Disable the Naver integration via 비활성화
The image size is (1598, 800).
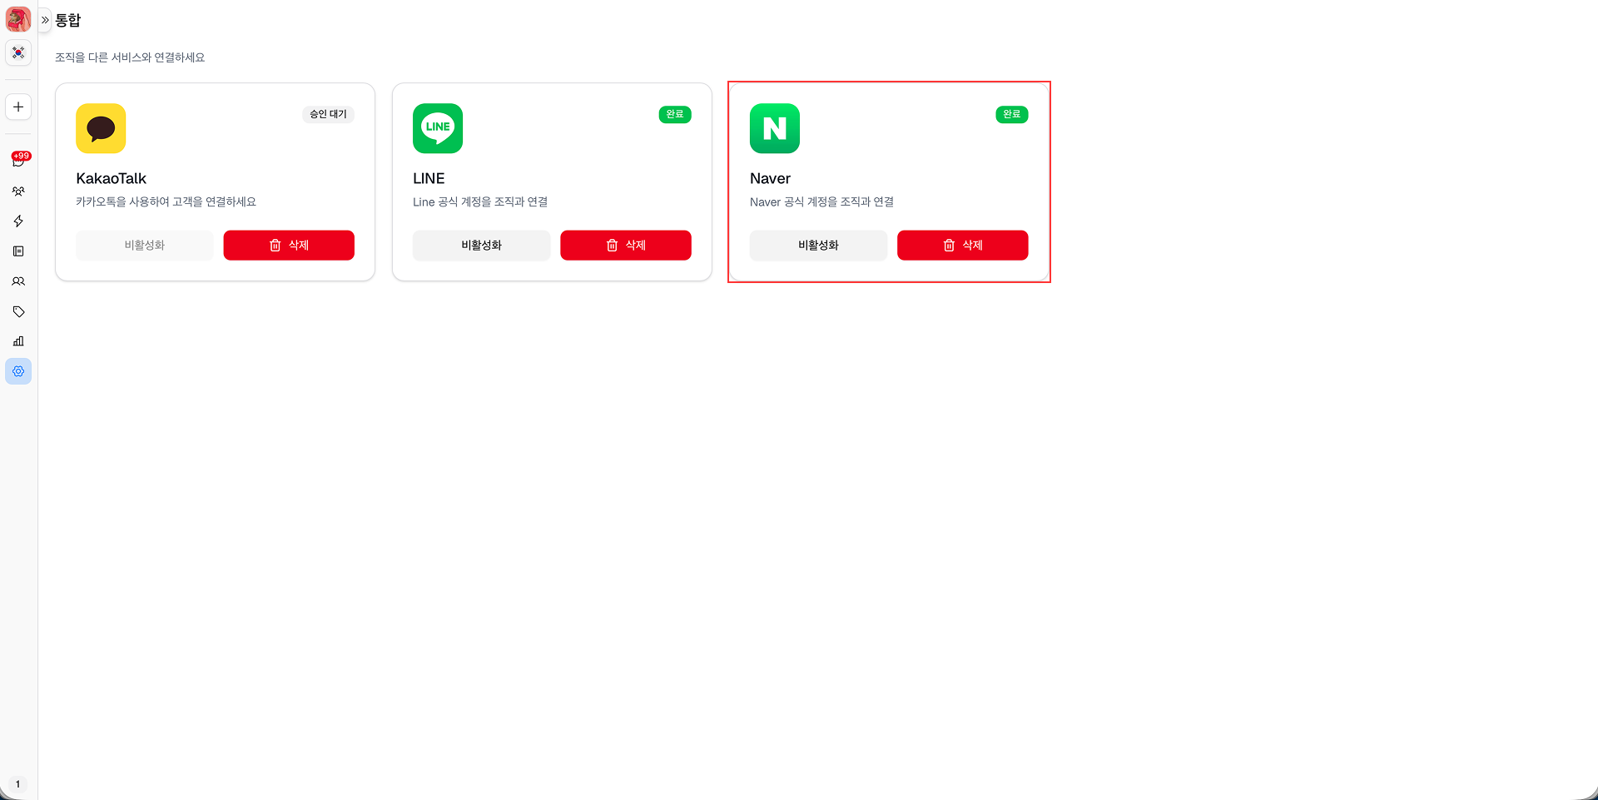click(818, 245)
